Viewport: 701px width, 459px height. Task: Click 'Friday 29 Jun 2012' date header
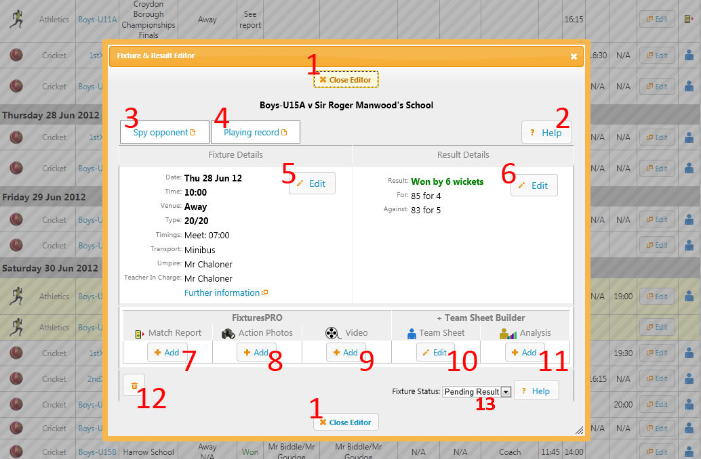[x=44, y=198]
